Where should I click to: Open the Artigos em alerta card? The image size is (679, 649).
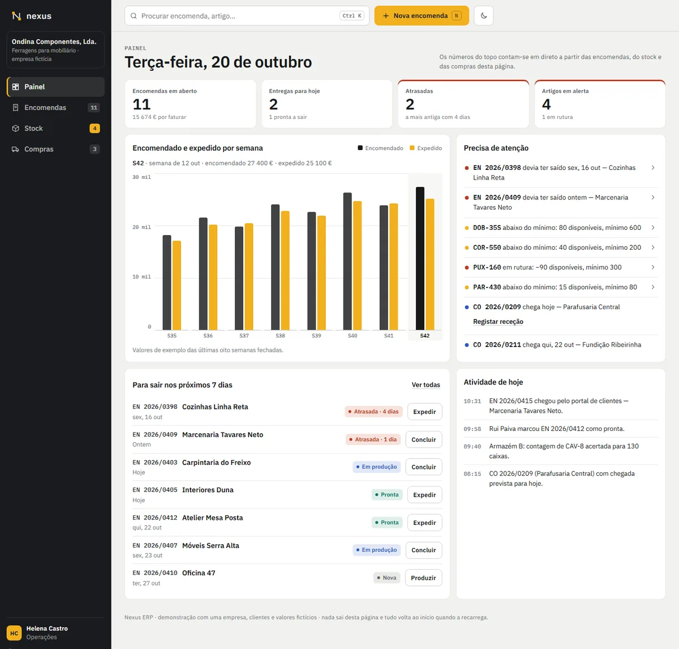click(600, 104)
